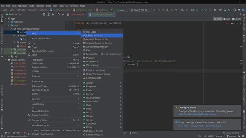Open the File menu
The width and height of the screenshot is (246, 138).
click(x=3, y=6)
